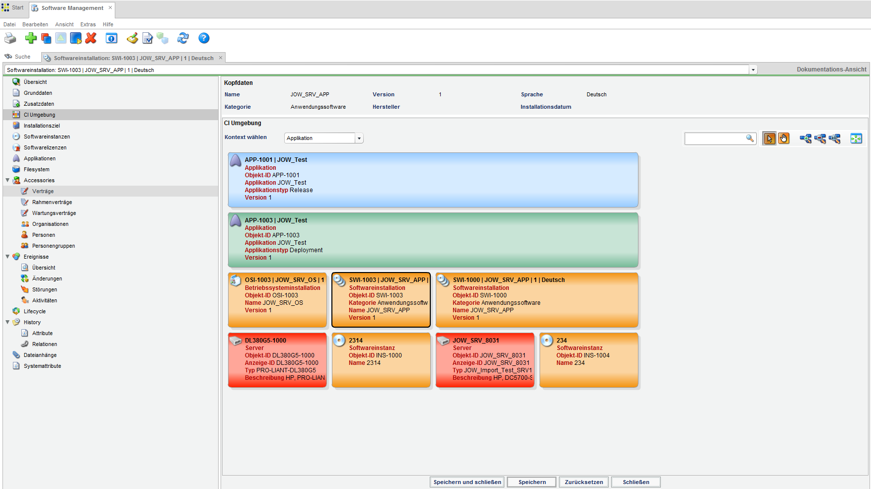Click the magnifier icon in the CI search field
The image size is (871, 489).
(x=750, y=139)
